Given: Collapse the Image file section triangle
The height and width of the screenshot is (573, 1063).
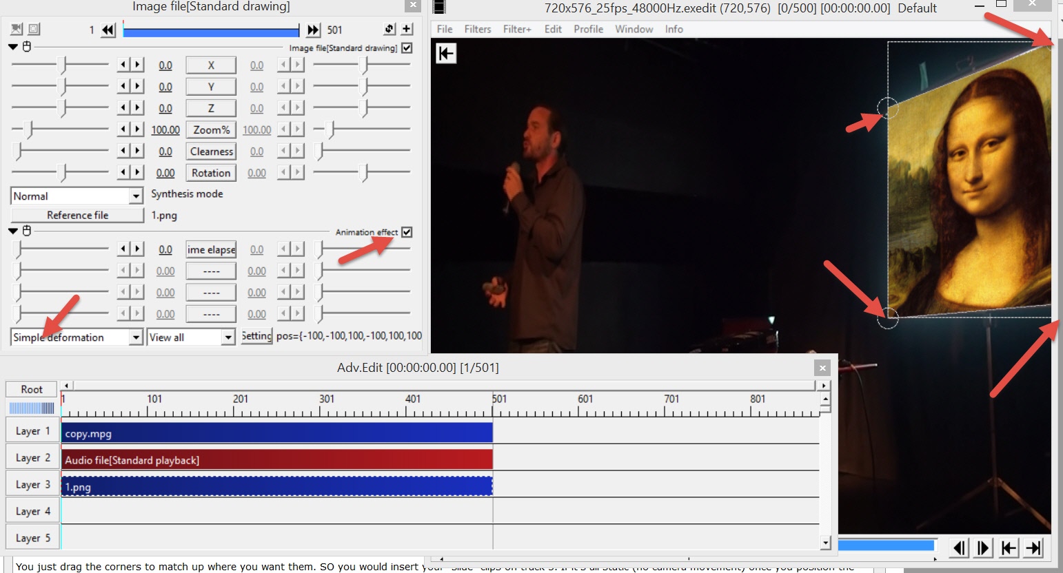Looking at the screenshot, I should (x=13, y=47).
